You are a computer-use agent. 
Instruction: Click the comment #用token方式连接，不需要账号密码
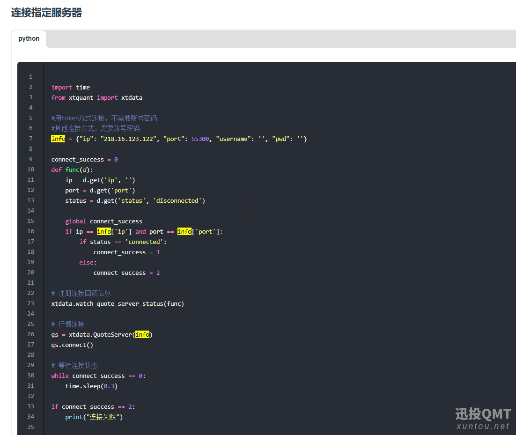[x=104, y=118]
